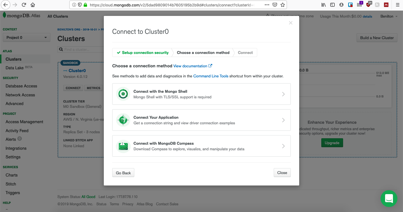The height and width of the screenshot is (212, 403).
Task: Click the METRICS button on Cluster0
Action: point(93,88)
